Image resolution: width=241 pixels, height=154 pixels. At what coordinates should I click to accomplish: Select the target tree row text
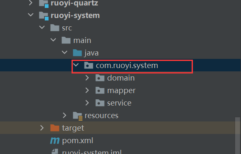[x=73, y=128]
